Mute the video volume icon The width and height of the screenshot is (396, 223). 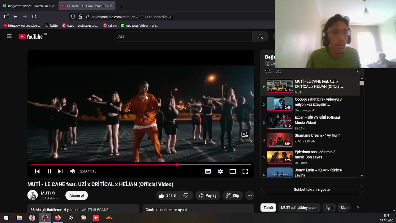[72, 171]
